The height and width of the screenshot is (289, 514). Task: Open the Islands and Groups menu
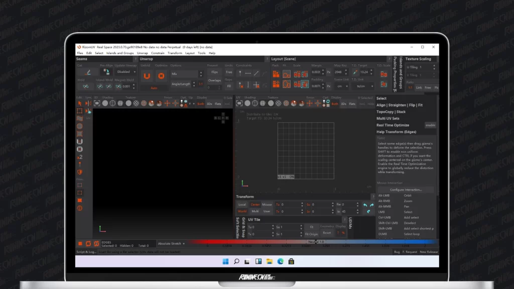[x=119, y=53]
